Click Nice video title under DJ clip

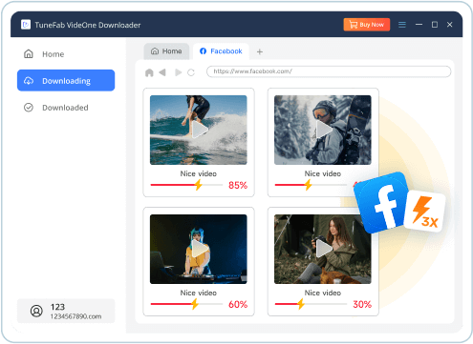[199, 293]
